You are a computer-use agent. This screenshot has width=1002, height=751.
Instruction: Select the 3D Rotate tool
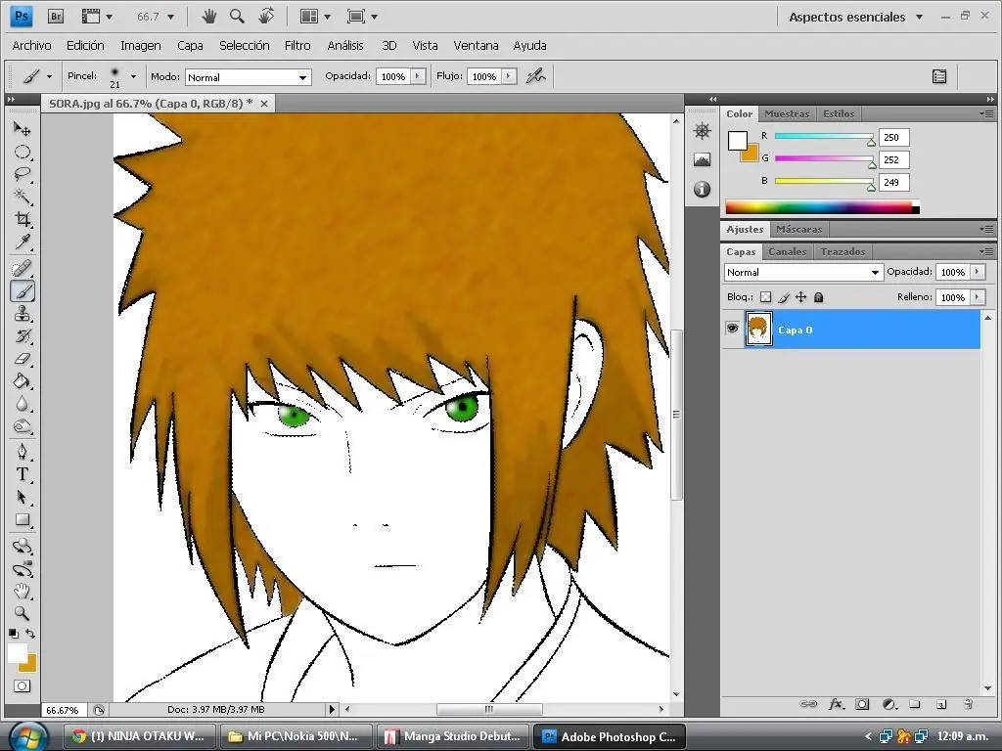pos(23,546)
